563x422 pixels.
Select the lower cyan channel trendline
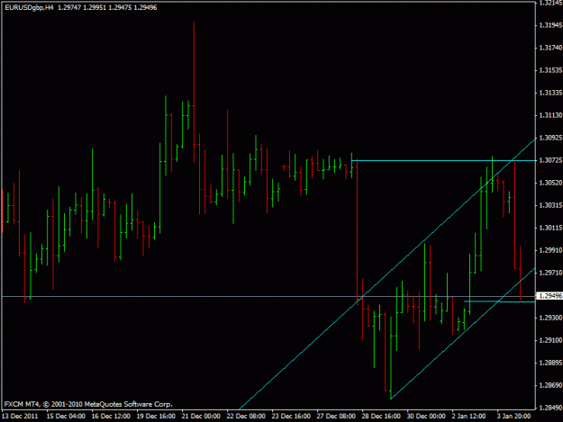pos(463,333)
